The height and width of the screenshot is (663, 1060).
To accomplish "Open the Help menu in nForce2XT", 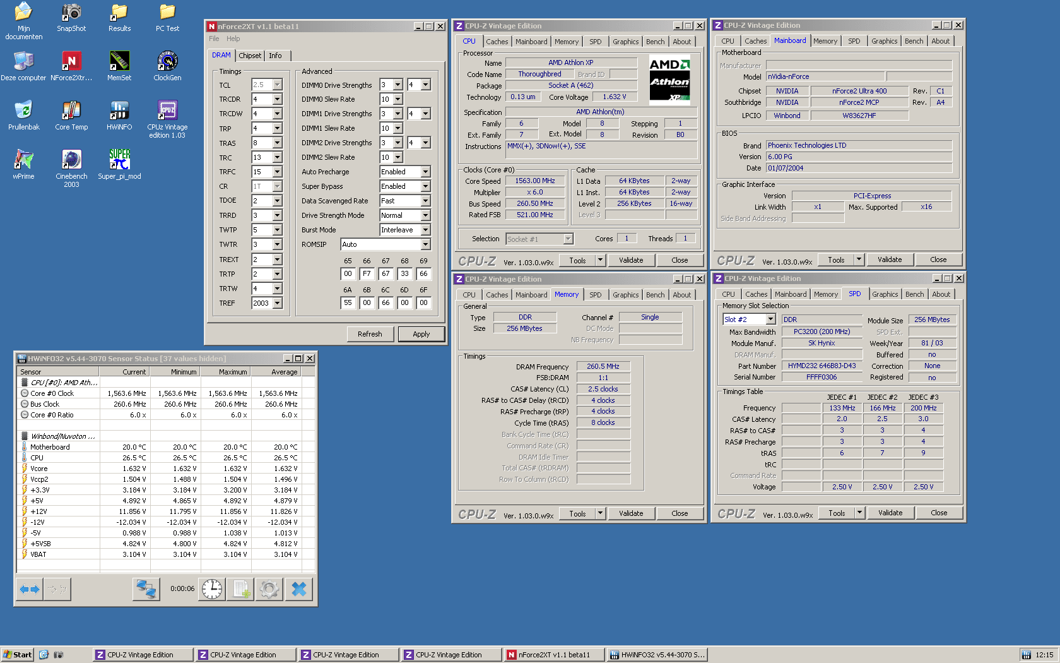I will click(x=233, y=39).
